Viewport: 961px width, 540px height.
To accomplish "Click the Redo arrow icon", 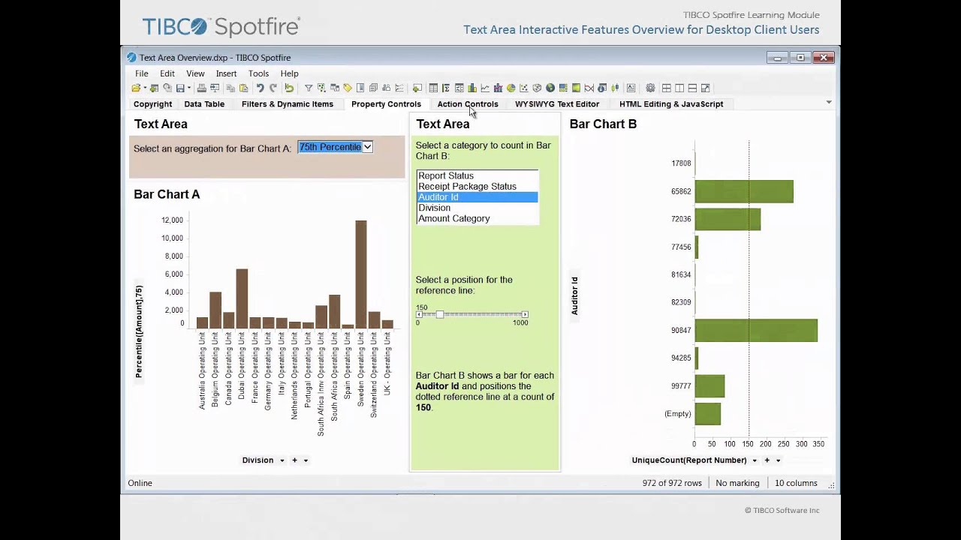I will point(273,88).
